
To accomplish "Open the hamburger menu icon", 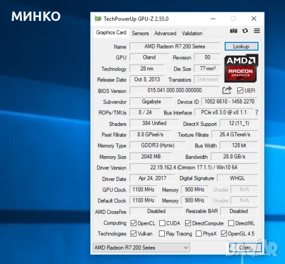I will click(x=257, y=31).
